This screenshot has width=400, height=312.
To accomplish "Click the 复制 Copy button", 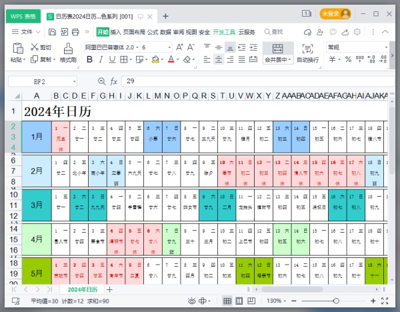I will [x=43, y=59].
